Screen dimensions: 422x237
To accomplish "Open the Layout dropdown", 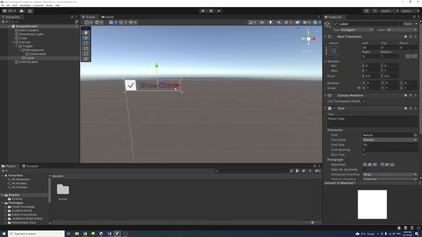I will (409, 11).
